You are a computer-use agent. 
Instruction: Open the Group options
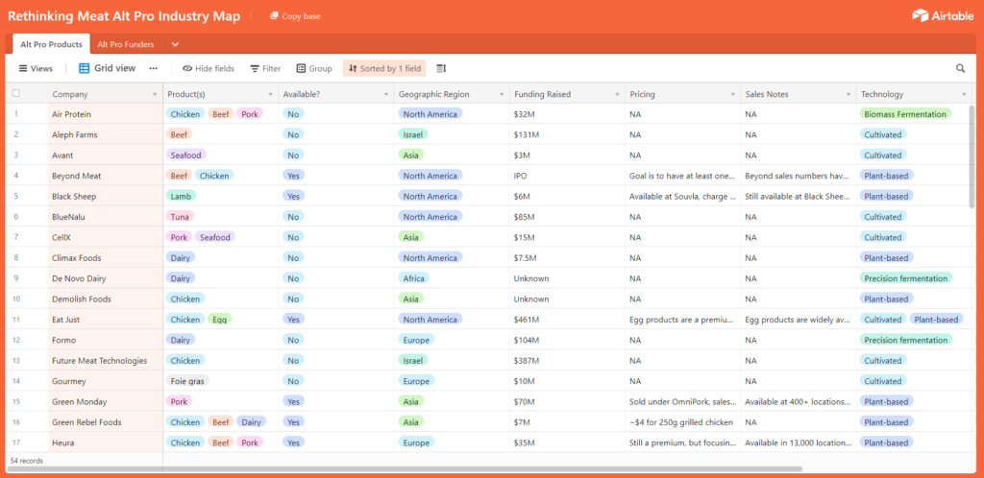(314, 68)
